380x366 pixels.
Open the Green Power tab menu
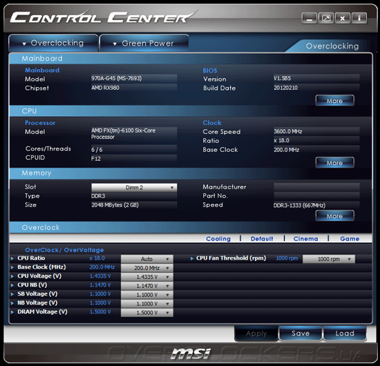(x=144, y=44)
